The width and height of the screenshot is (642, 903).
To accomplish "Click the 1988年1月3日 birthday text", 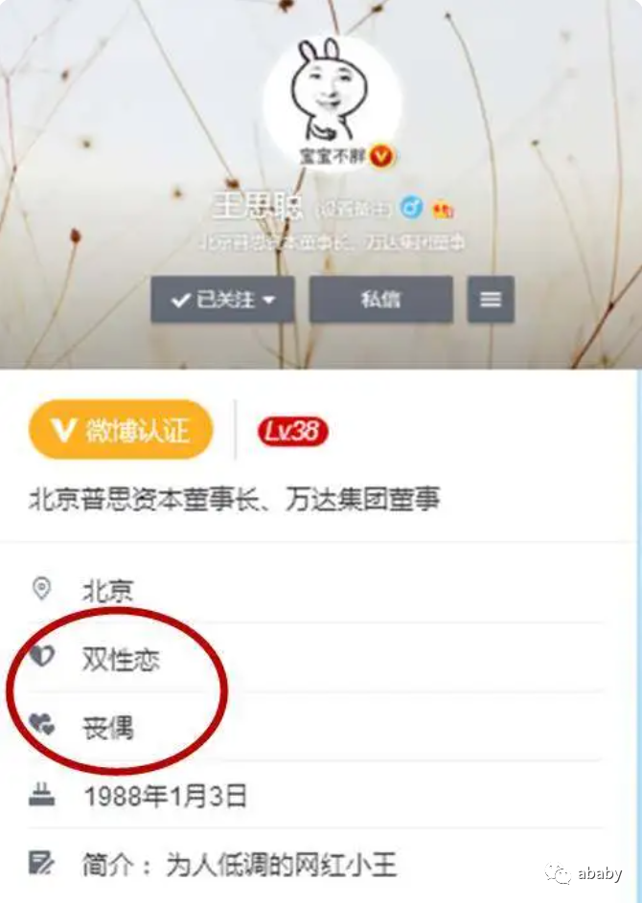I will pyautogui.click(x=166, y=797).
